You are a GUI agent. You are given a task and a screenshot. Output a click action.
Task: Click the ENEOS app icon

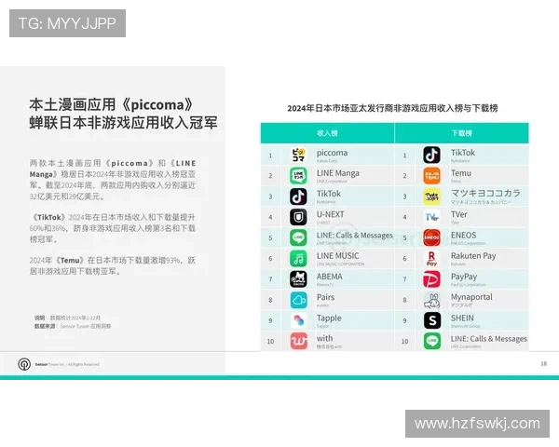431,237
